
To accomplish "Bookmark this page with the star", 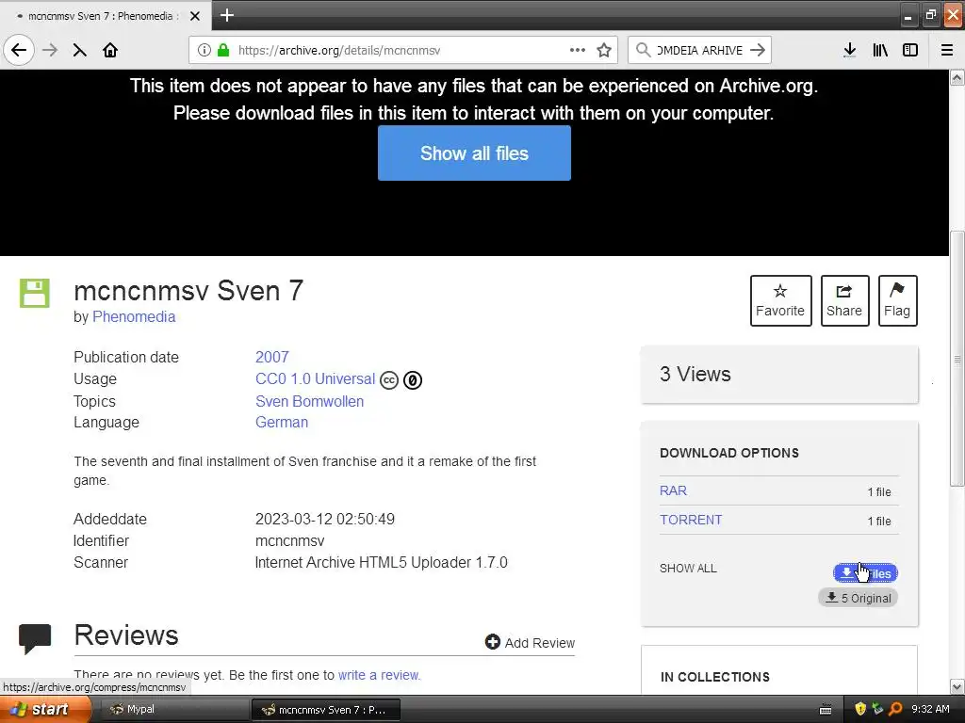I will coord(604,50).
